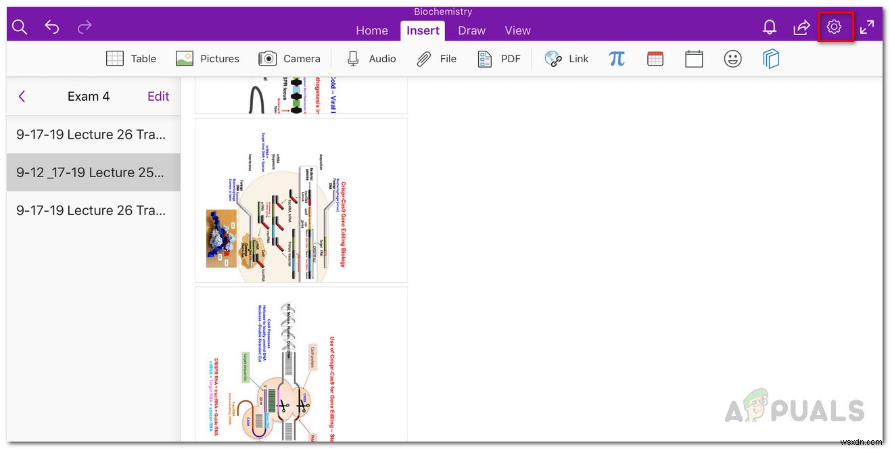Image resolution: width=890 pixels, height=449 pixels.
Task: Open the emoji picker
Action: (x=732, y=59)
